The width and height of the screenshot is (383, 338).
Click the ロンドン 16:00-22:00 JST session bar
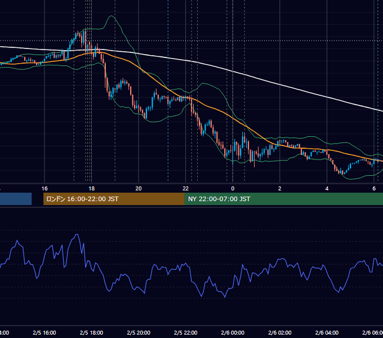pyautogui.click(x=114, y=199)
